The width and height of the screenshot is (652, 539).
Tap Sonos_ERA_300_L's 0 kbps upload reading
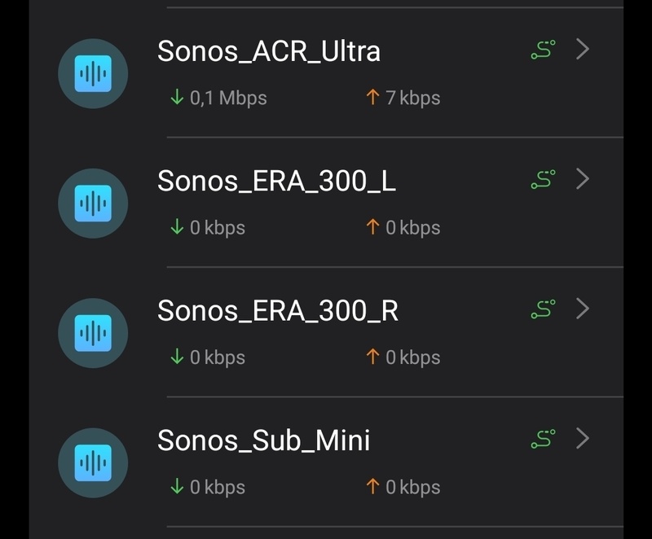403,228
